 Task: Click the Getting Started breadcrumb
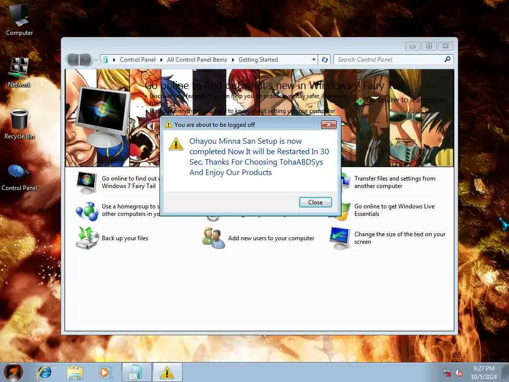click(x=258, y=60)
